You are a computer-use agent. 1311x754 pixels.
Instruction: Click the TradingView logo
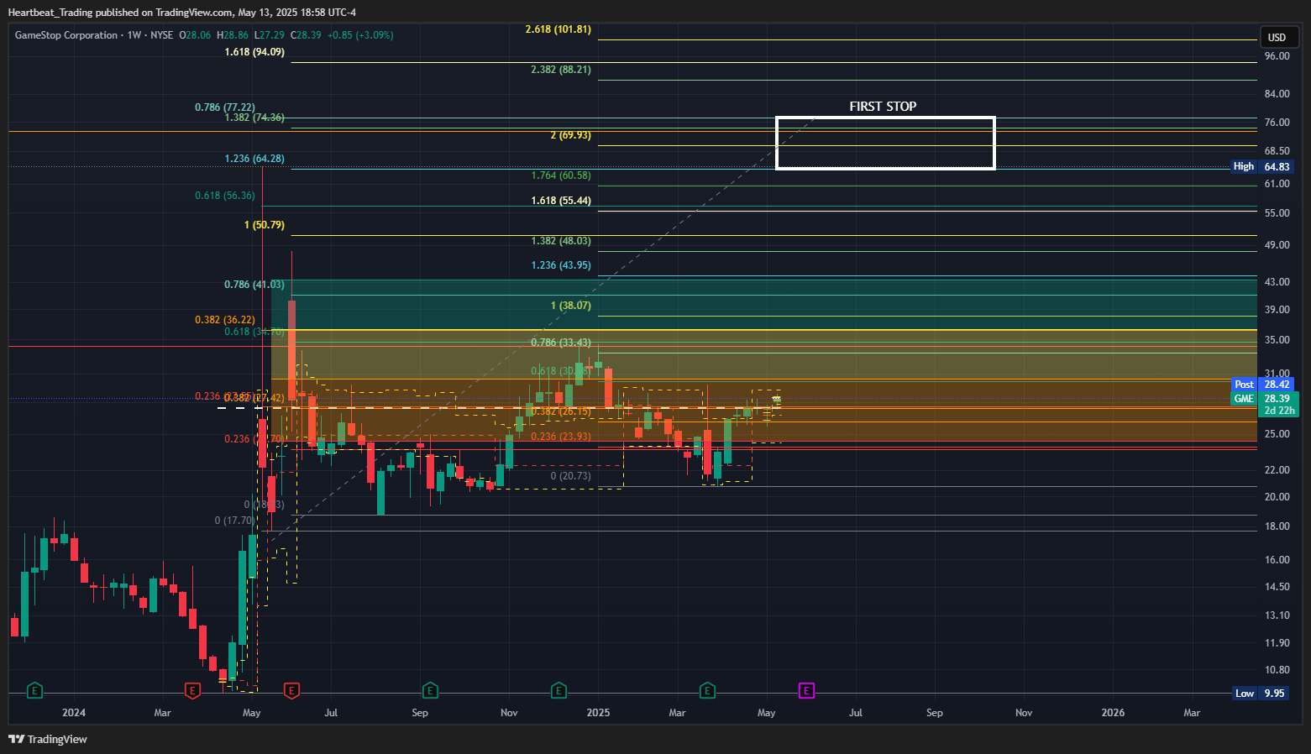click(x=48, y=739)
